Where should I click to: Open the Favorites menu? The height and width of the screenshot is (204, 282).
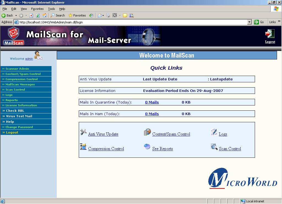click(x=37, y=9)
